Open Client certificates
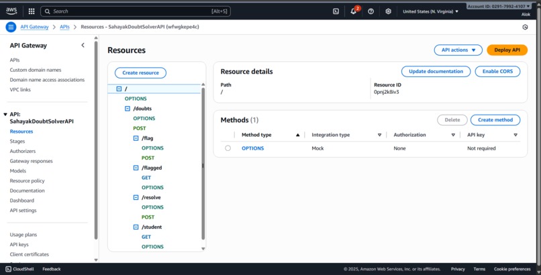Screen dimensions: 541x275 30,254
